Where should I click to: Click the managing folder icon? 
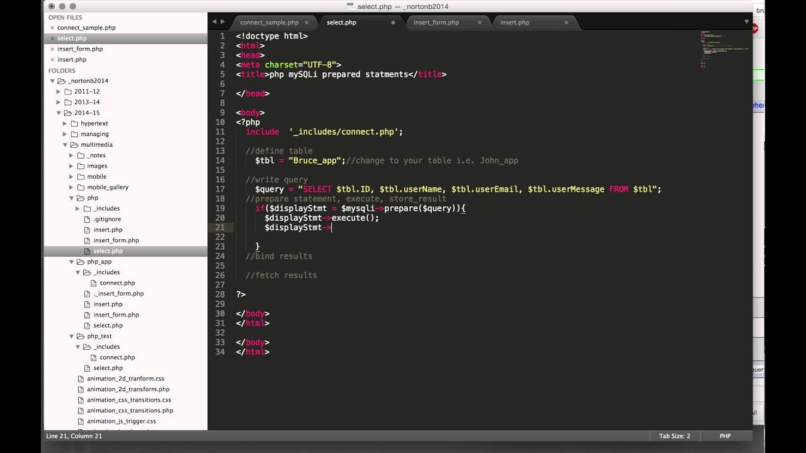point(74,135)
